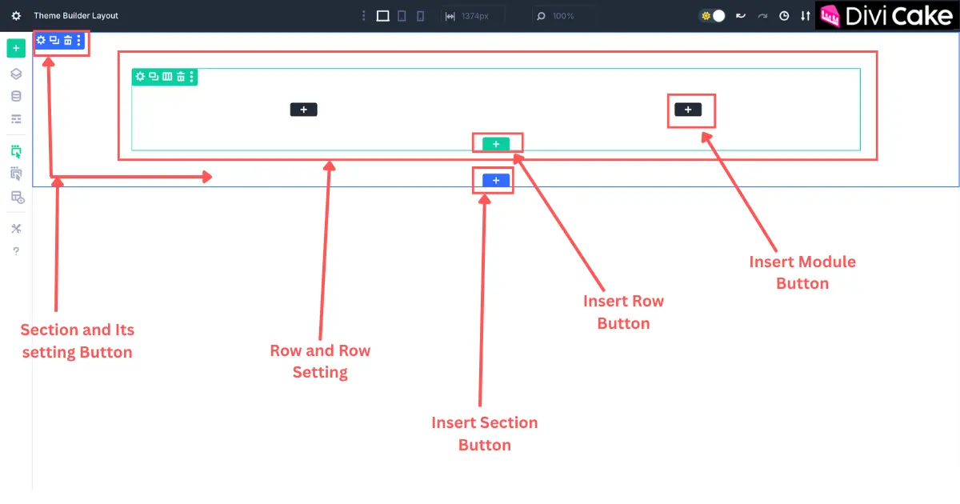
Task: Switch to desktop view
Action: click(383, 16)
